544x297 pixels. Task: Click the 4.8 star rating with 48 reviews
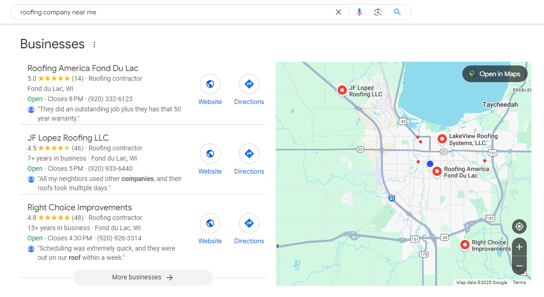tap(55, 218)
